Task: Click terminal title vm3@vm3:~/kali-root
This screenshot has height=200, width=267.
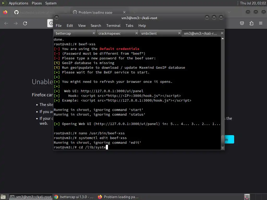Action: 139,18
